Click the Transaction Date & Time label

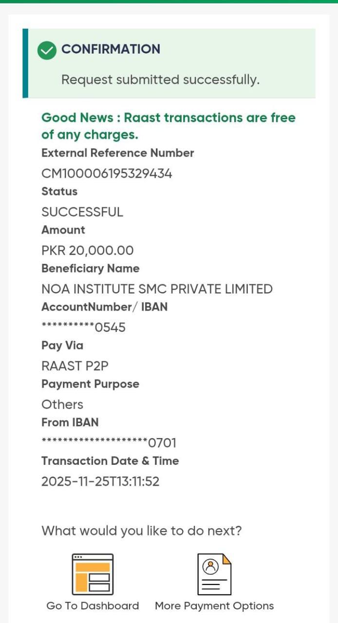click(x=110, y=461)
